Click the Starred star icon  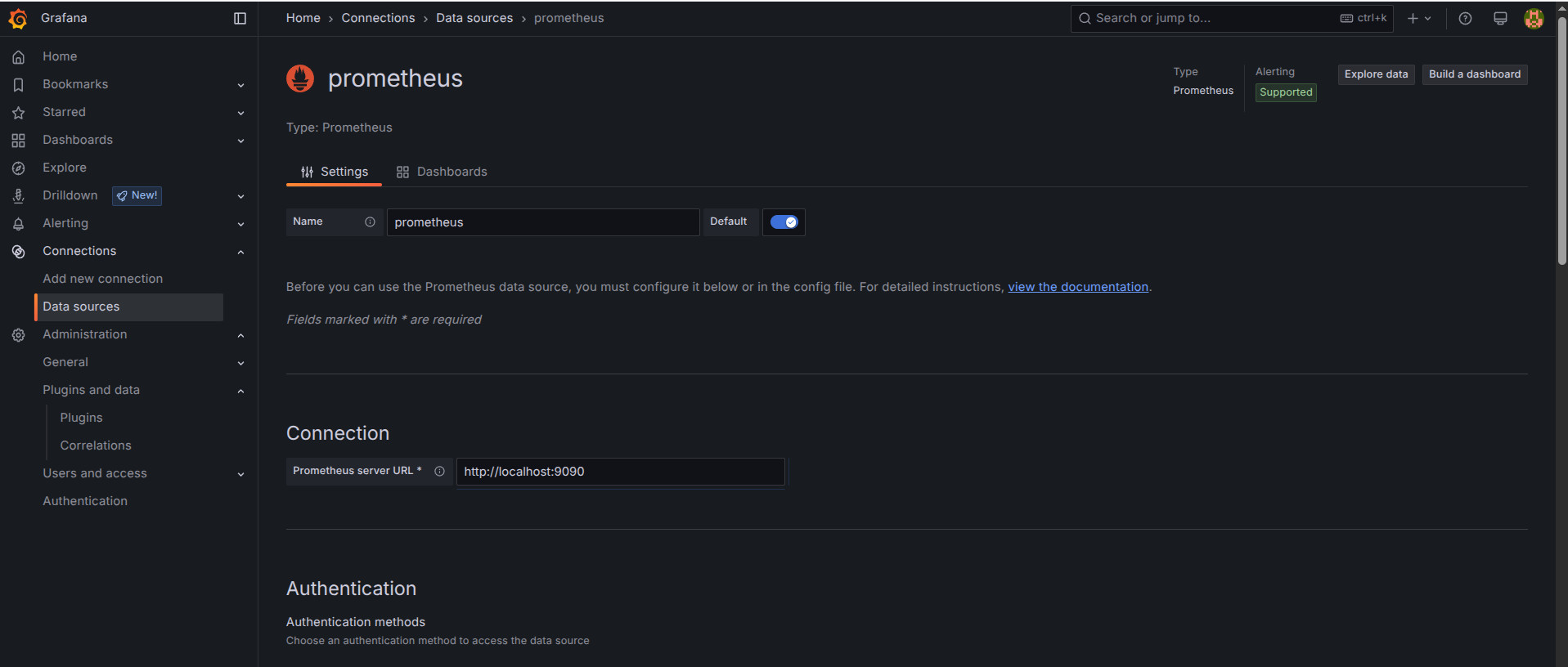pos(18,112)
